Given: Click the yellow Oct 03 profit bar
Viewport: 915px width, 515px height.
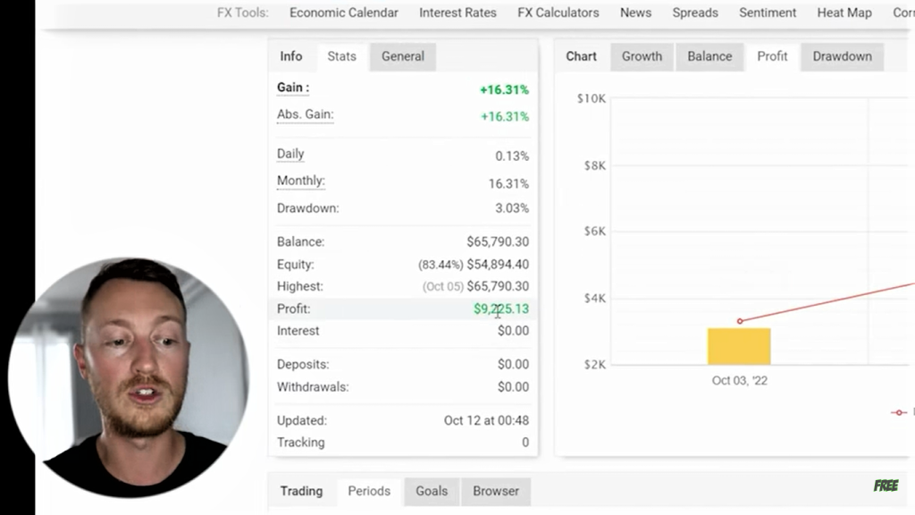Looking at the screenshot, I should point(739,347).
